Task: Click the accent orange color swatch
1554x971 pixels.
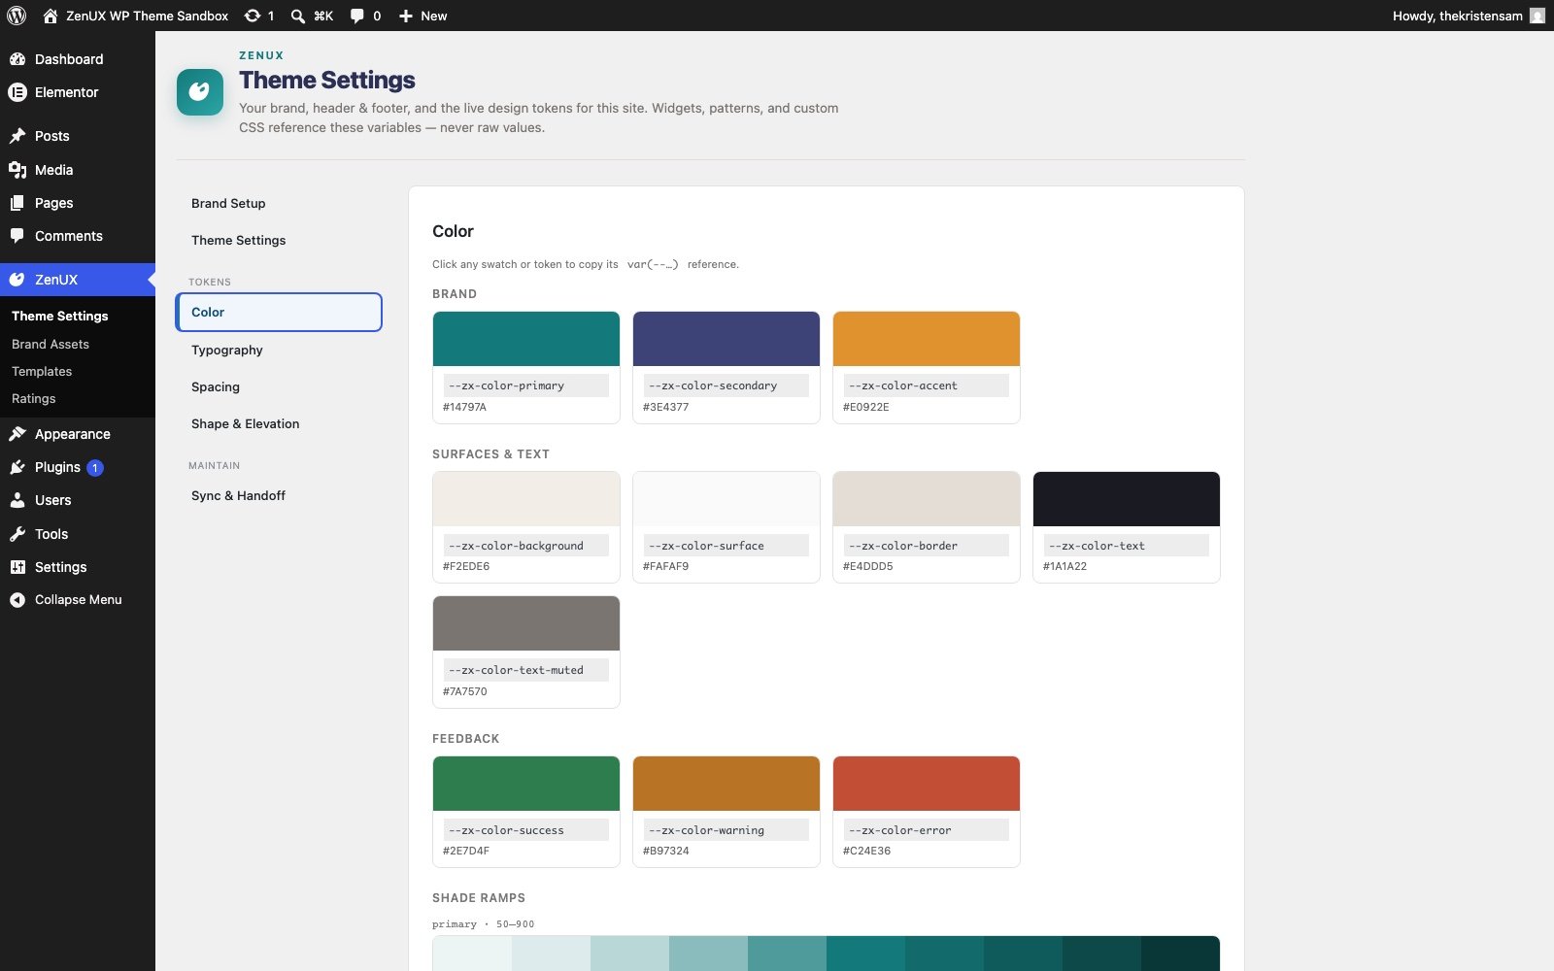Action: (x=927, y=339)
